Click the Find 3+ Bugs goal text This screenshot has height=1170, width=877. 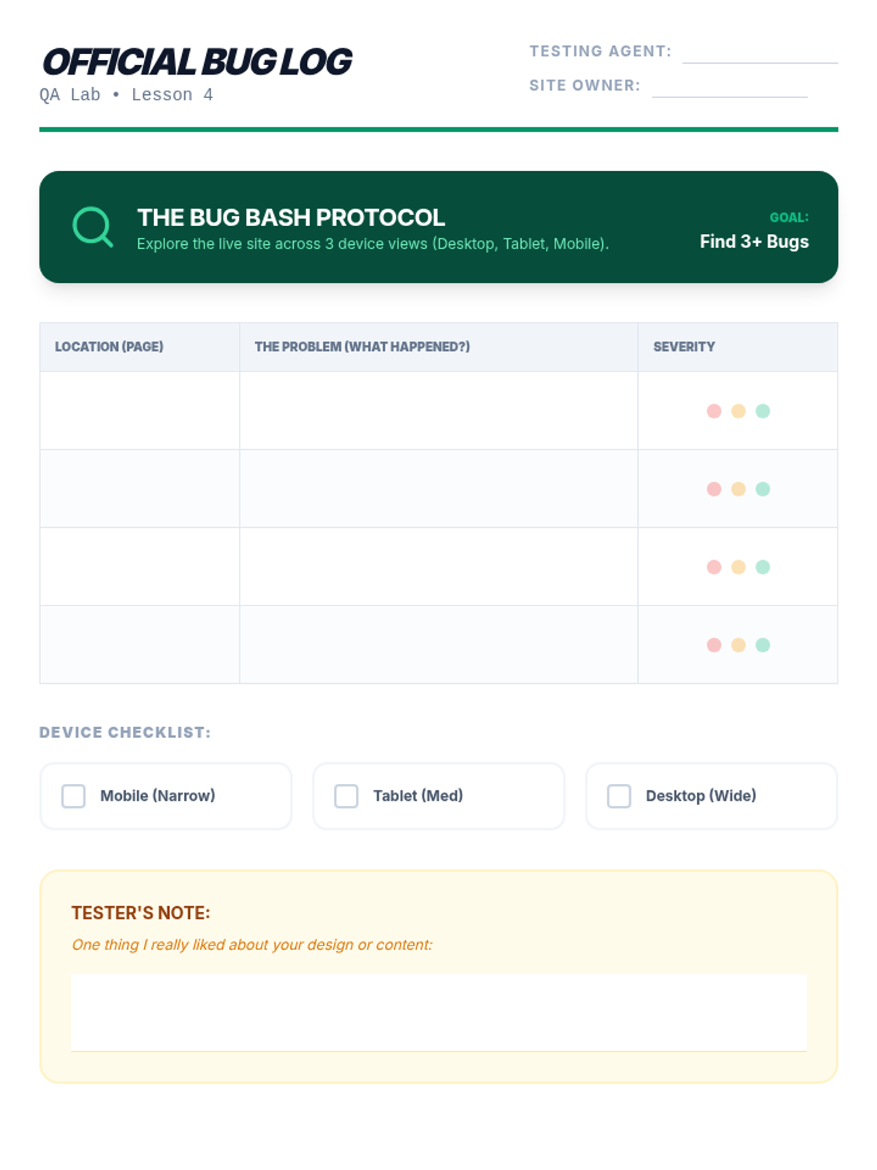(x=753, y=242)
